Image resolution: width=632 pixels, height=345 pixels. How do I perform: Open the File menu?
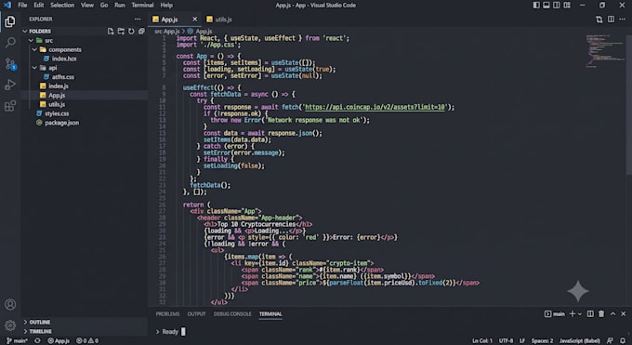pos(22,6)
